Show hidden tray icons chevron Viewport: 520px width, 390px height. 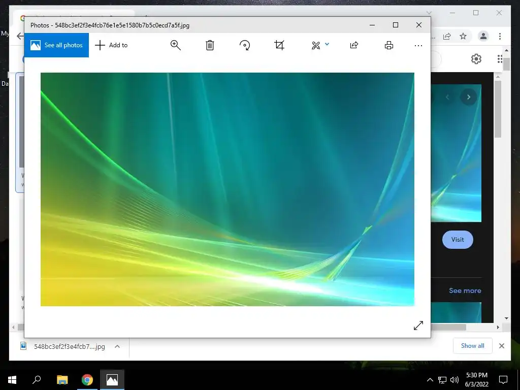tap(430, 380)
